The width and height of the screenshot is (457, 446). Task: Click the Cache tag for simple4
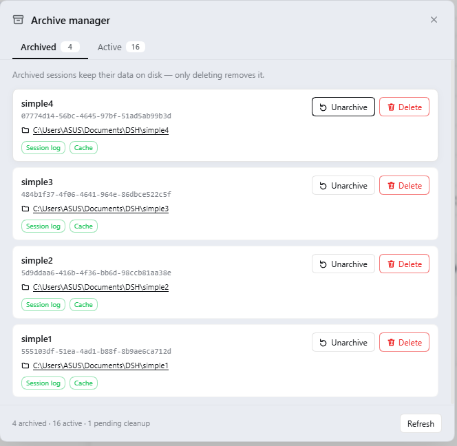(x=83, y=148)
